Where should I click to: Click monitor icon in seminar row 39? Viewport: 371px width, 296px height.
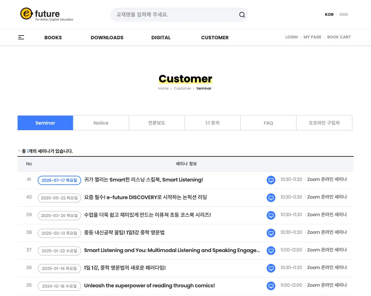(x=271, y=215)
